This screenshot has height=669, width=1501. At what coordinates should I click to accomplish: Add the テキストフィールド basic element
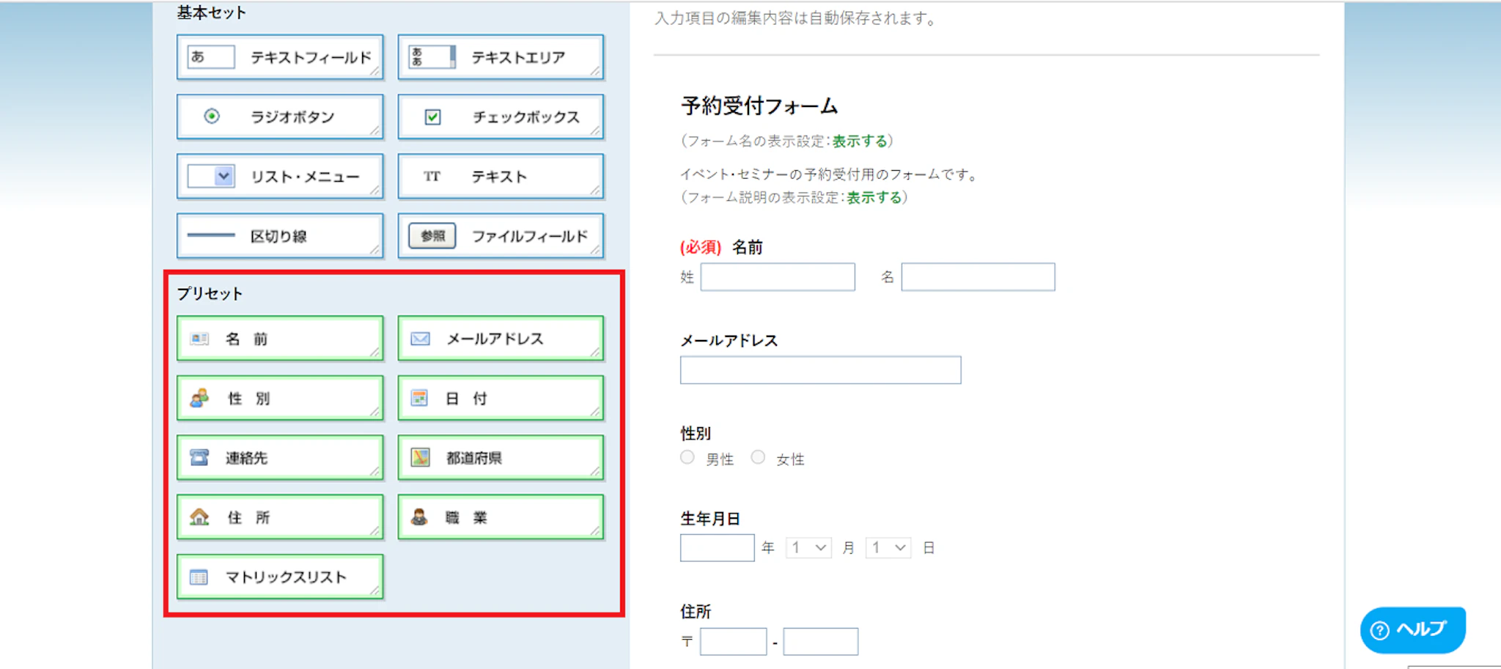pyautogui.click(x=279, y=57)
